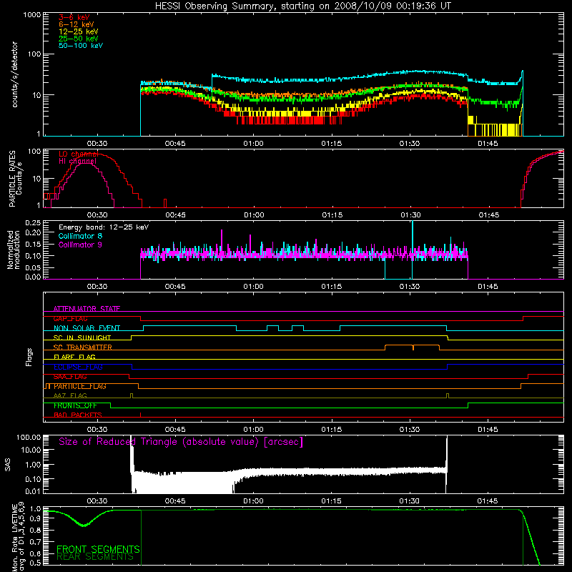The width and height of the screenshot is (572, 572).
Task: Click the Flags panel axis label
Action: click(x=29, y=357)
